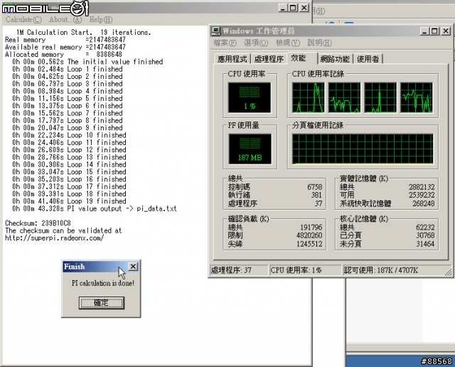Click the 'Loop 1 finished' line
Screen dimensions: 455x367
[68, 69]
